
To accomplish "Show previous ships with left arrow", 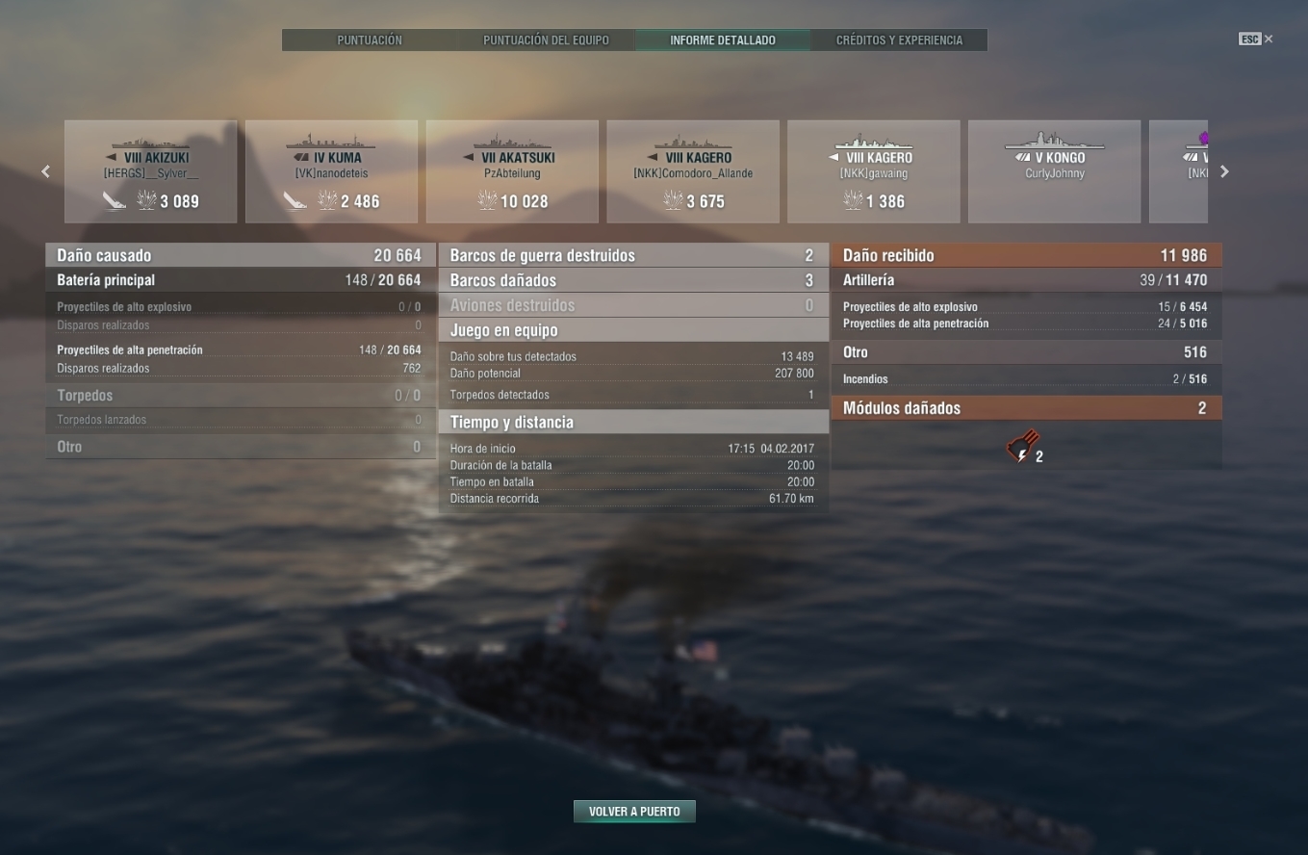I will (45, 171).
